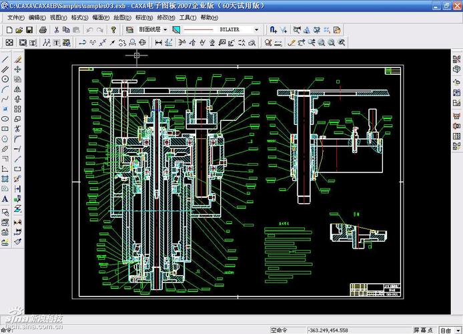463x334 pixels.
Task: Open the 帮助(H) Help menu
Action: [x=209, y=18]
